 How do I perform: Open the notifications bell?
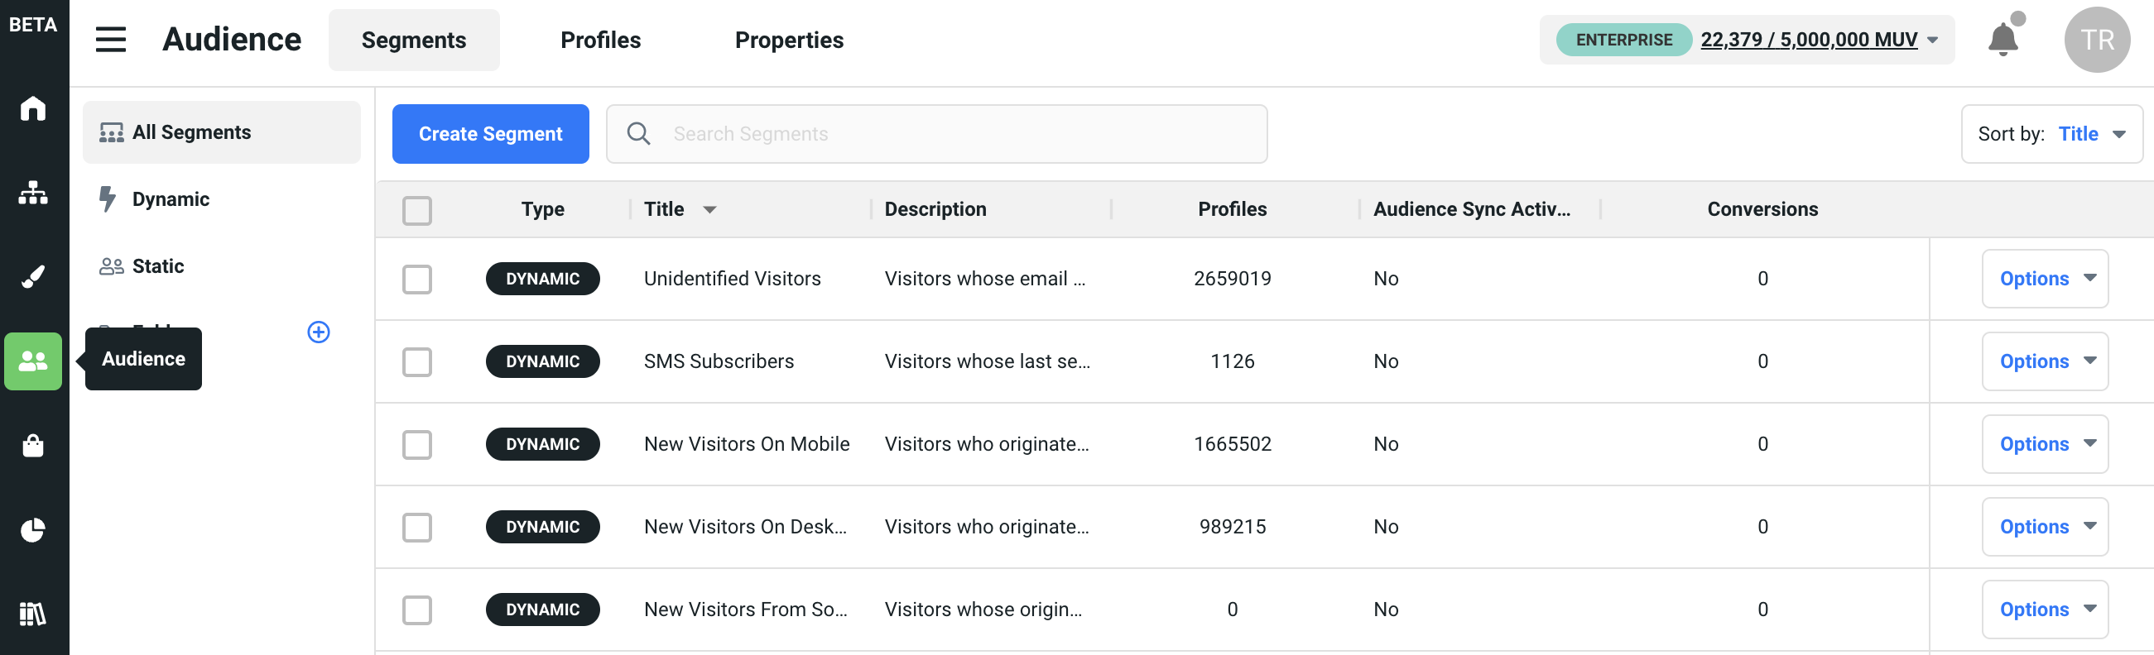(2003, 39)
